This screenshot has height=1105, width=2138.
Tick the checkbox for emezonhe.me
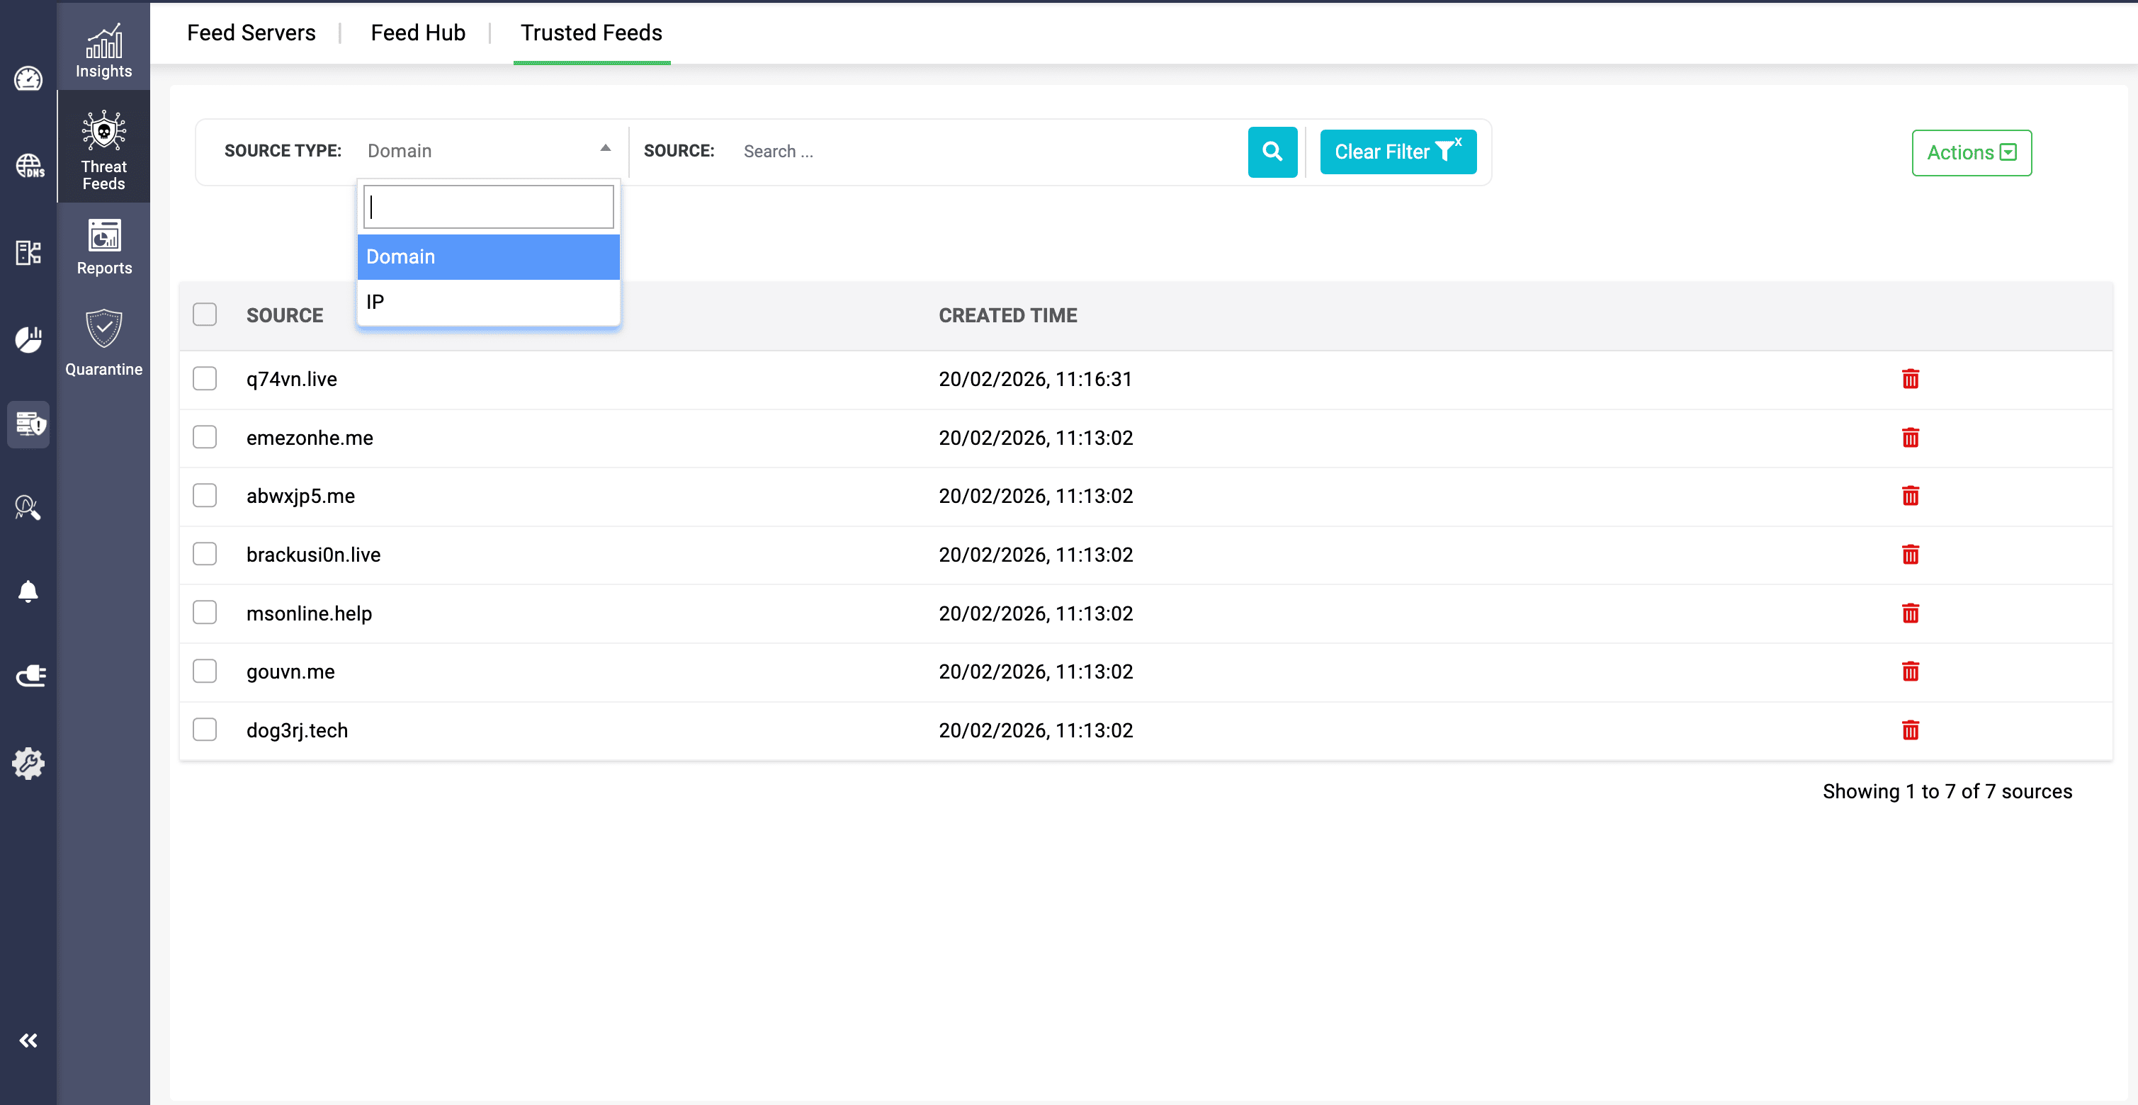pos(204,437)
